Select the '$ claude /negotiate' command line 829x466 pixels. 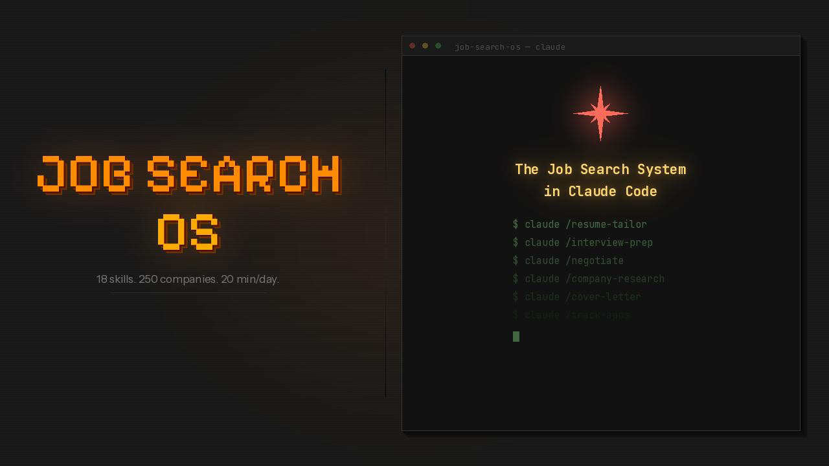568,260
